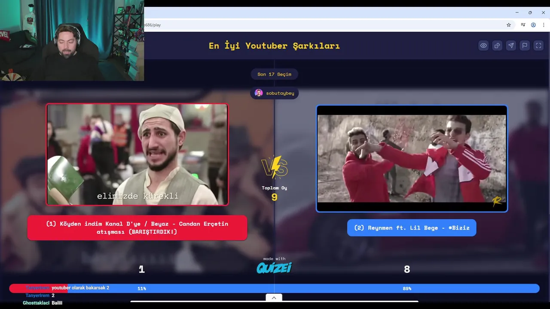The height and width of the screenshot is (309, 550).
Task: Click the left-side vote count 1
Action: [x=141, y=269]
